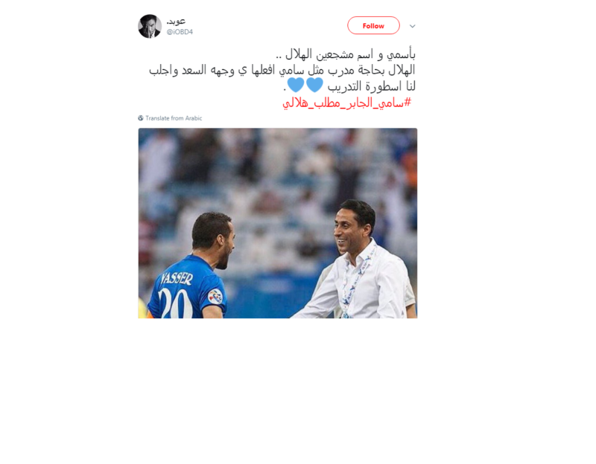Click the globe icon beside Translate
Screen dimensions: 596x464
(x=141, y=118)
